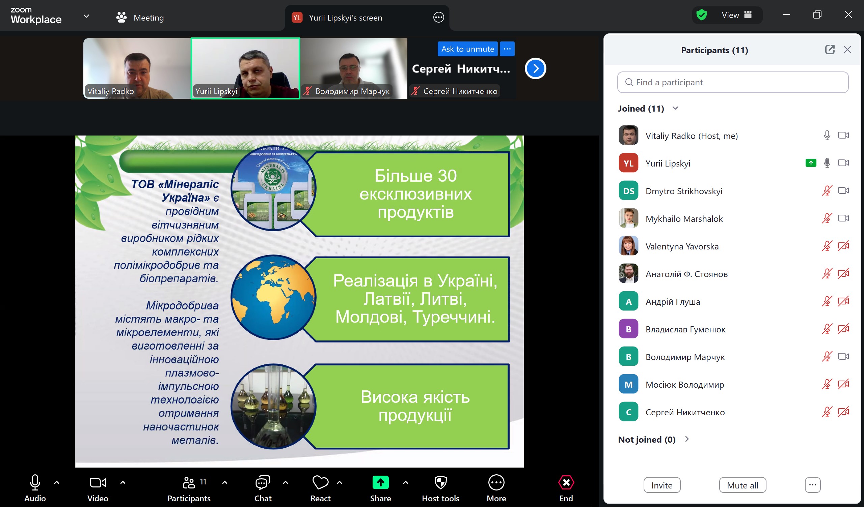
Task: Click the red End meeting icon
Action: 566,483
